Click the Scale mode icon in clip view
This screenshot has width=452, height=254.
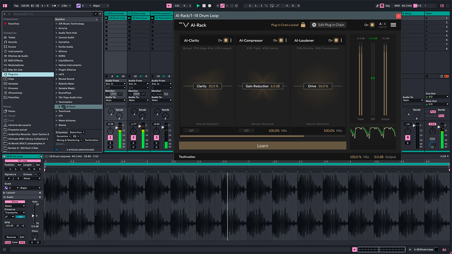click(x=6, y=188)
